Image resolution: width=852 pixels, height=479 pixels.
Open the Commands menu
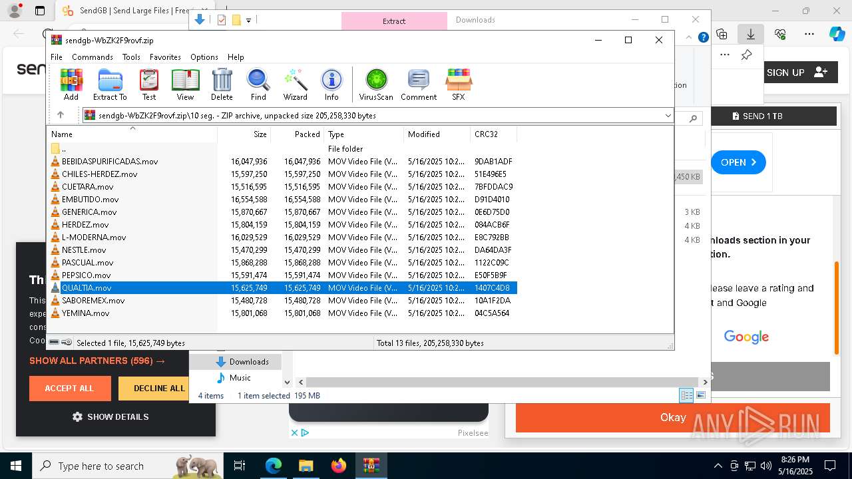coord(93,57)
